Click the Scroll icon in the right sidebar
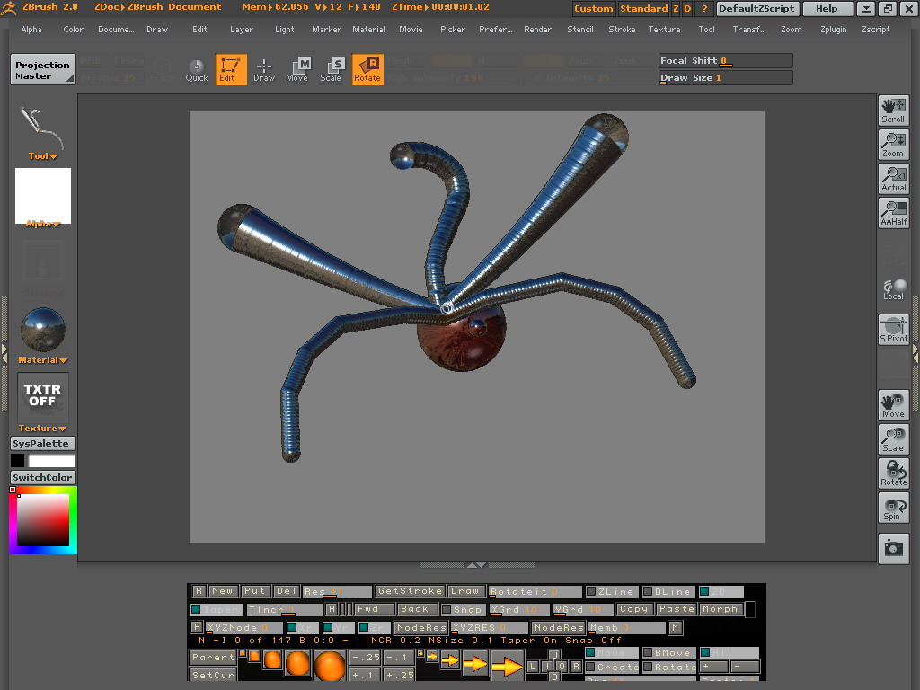The height and width of the screenshot is (690, 920). pyautogui.click(x=893, y=110)
